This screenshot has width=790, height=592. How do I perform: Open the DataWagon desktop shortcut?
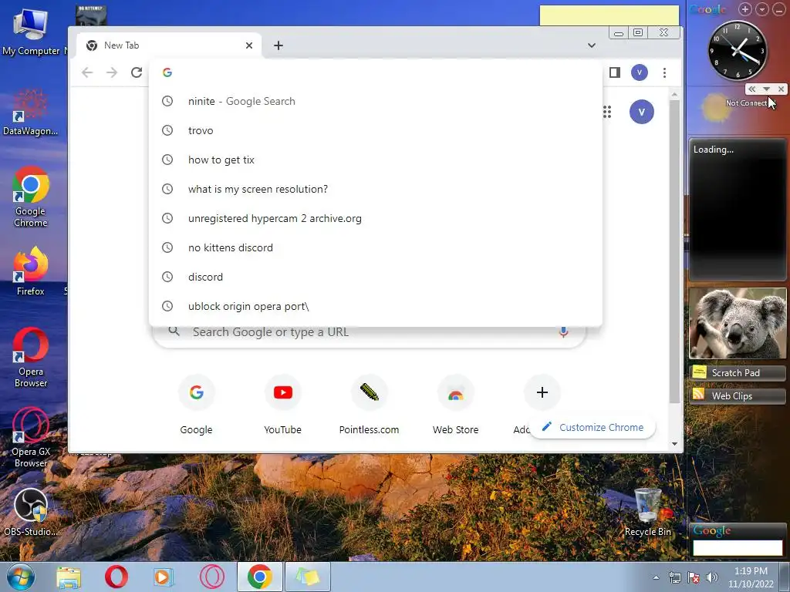(x=30, y=113)
